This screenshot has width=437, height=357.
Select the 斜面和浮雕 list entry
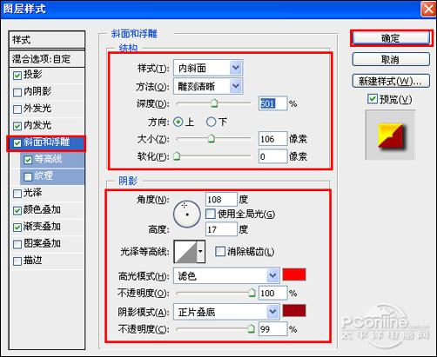46,142
